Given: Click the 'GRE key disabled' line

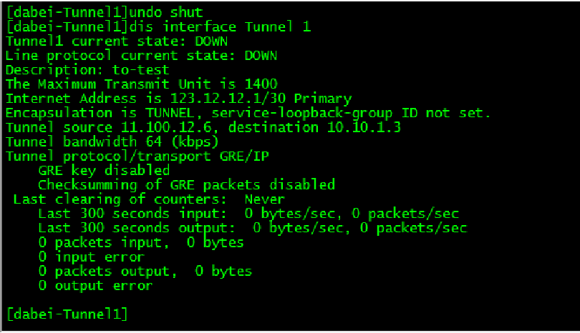Looking at the screenshot, I should click(x=104, y=170).
